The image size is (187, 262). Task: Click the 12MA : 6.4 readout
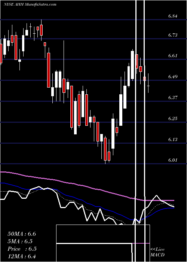22,256
